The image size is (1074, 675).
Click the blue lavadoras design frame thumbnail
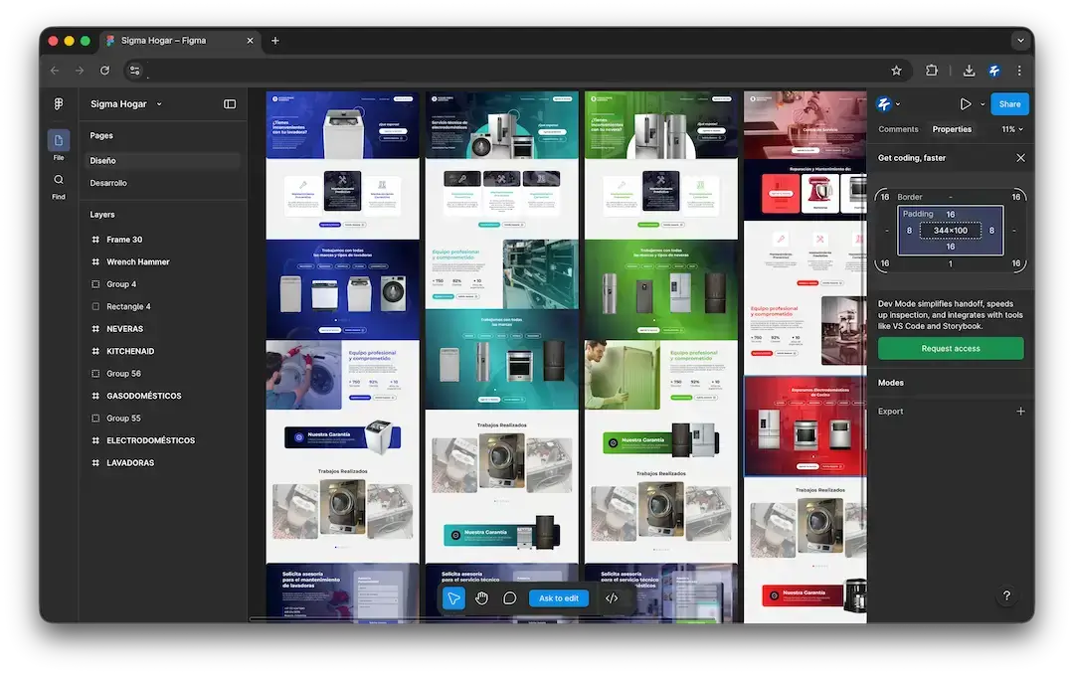[342, 356]
